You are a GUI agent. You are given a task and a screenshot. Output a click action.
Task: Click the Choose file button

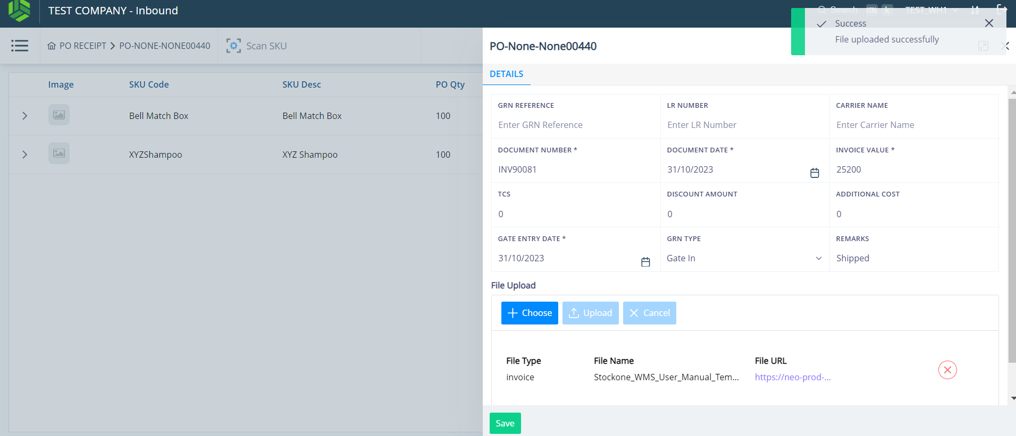(x=530, y=313)
